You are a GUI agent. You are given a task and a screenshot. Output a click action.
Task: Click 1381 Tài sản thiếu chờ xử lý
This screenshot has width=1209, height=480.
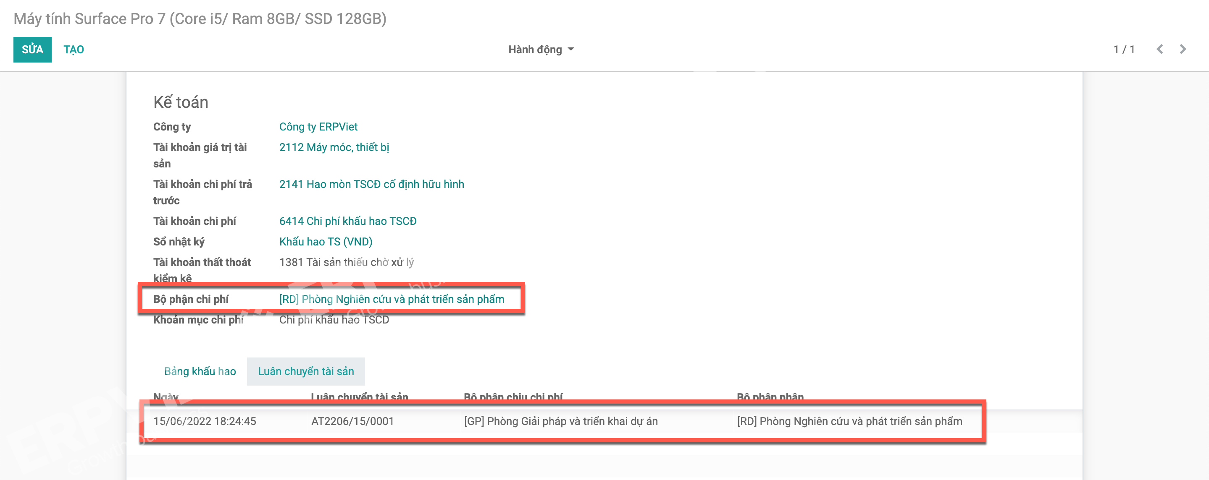coord(347,263)
